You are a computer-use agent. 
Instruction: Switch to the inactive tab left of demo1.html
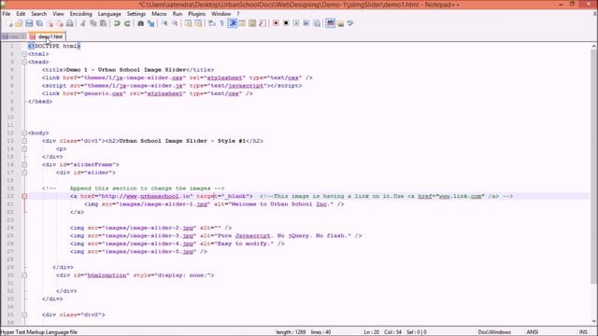(x=14, y=36)
